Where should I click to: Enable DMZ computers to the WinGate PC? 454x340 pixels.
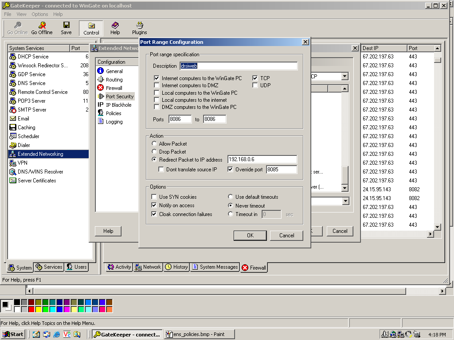click(x=157, y=107)
